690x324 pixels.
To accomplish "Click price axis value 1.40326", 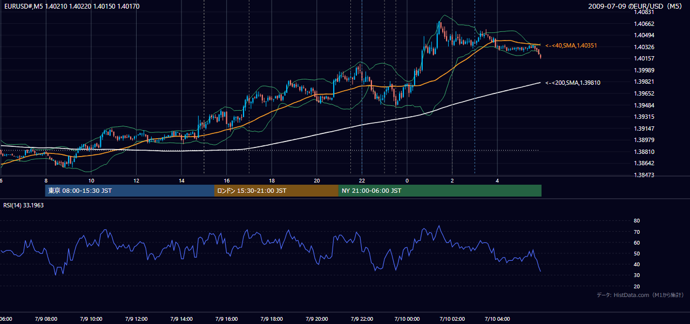I will 644,47.
